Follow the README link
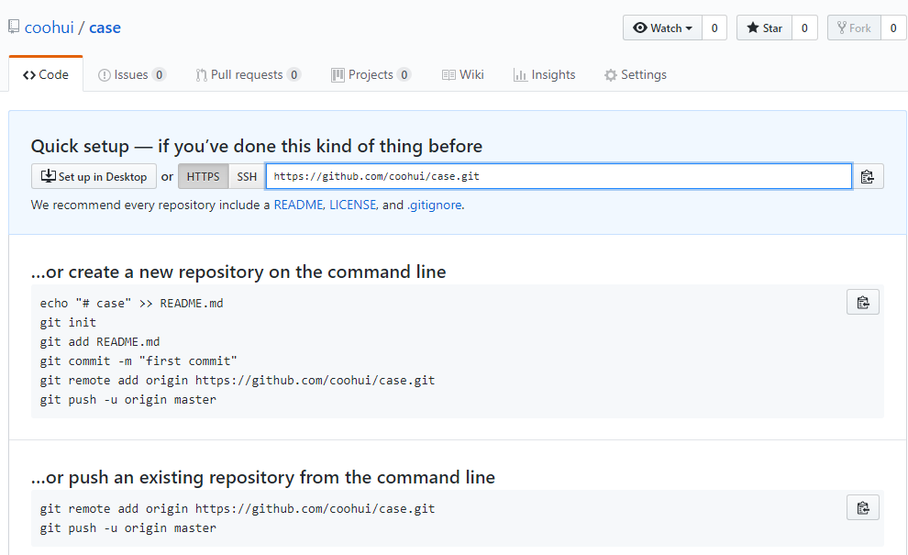 pyautogui.click(x=298, y=205)
